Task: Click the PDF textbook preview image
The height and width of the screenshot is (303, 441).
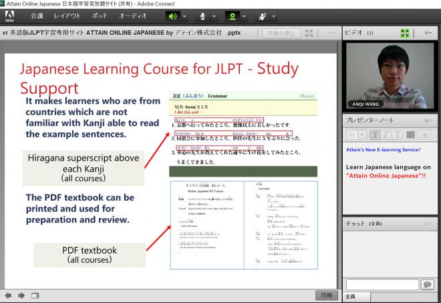Action: coord(244,225)
